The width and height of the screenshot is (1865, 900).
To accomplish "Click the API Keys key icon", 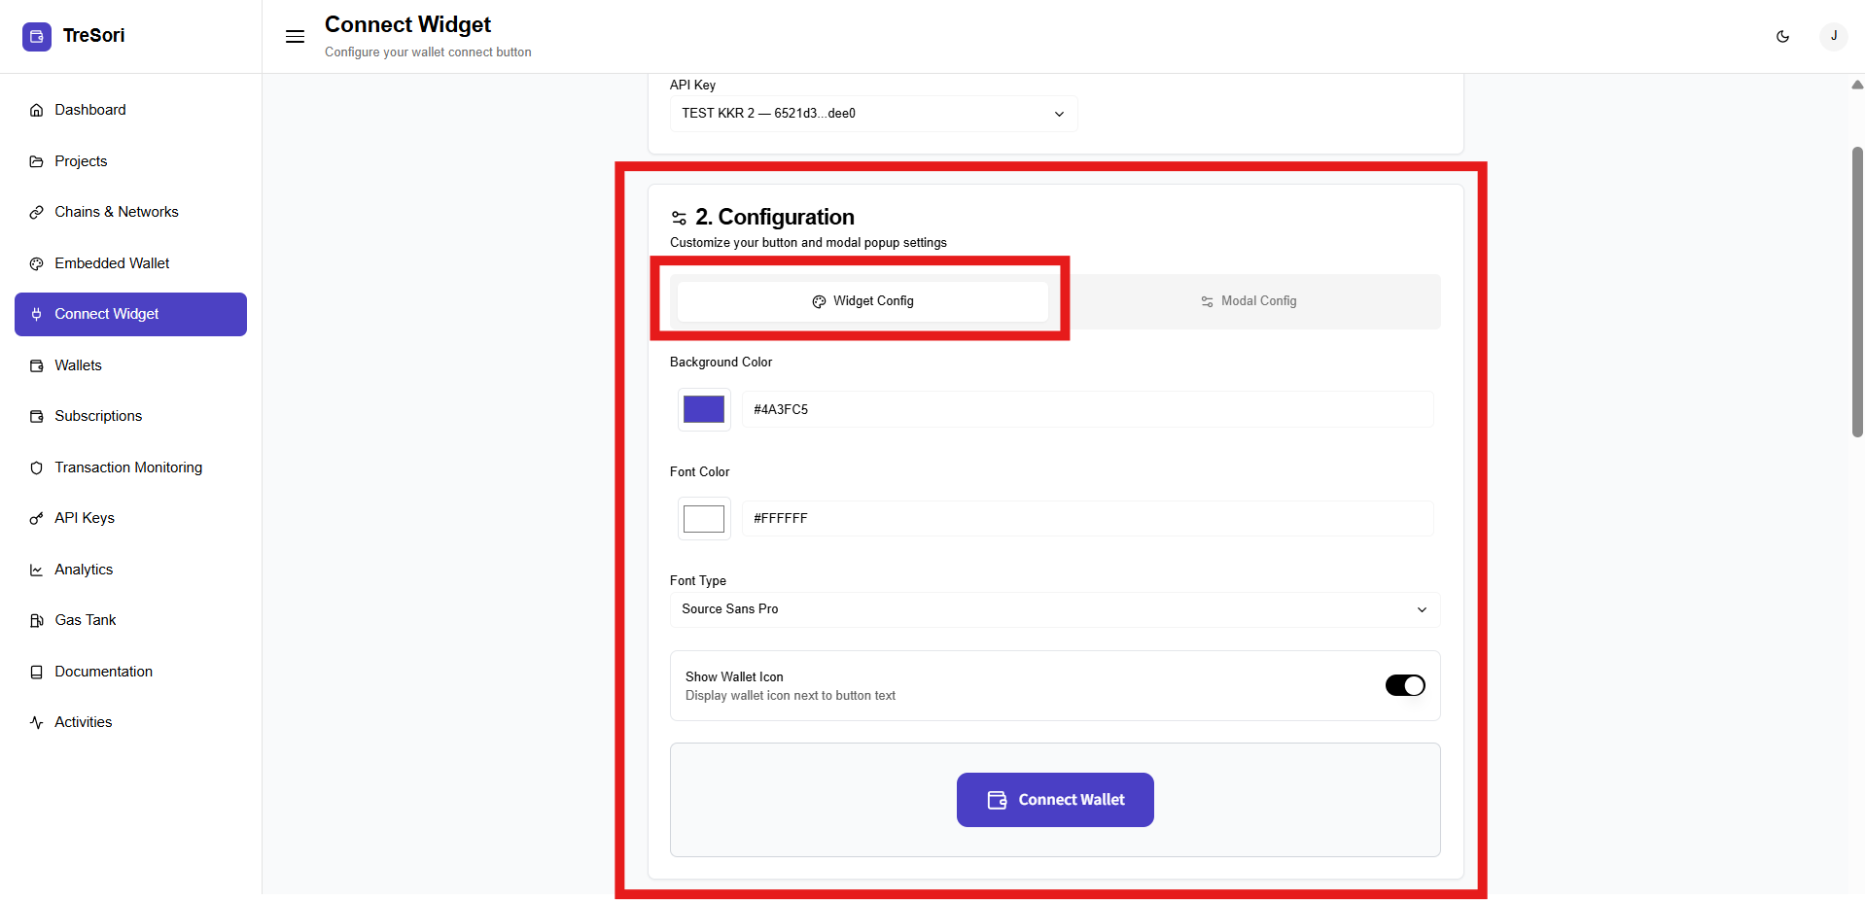I will click(37, 519).
